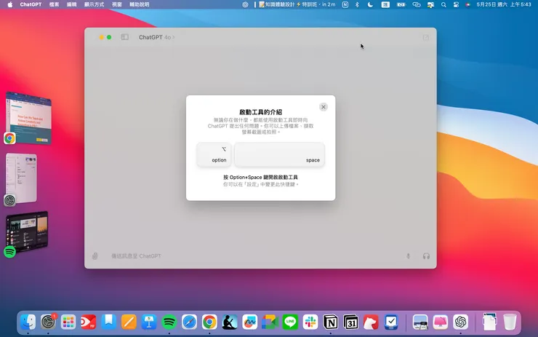Open the checkmark tasks app in Dock

(x=391, y=322)
